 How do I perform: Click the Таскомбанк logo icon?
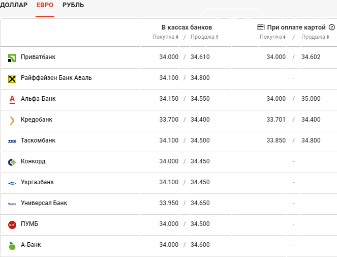click(12, 141)
